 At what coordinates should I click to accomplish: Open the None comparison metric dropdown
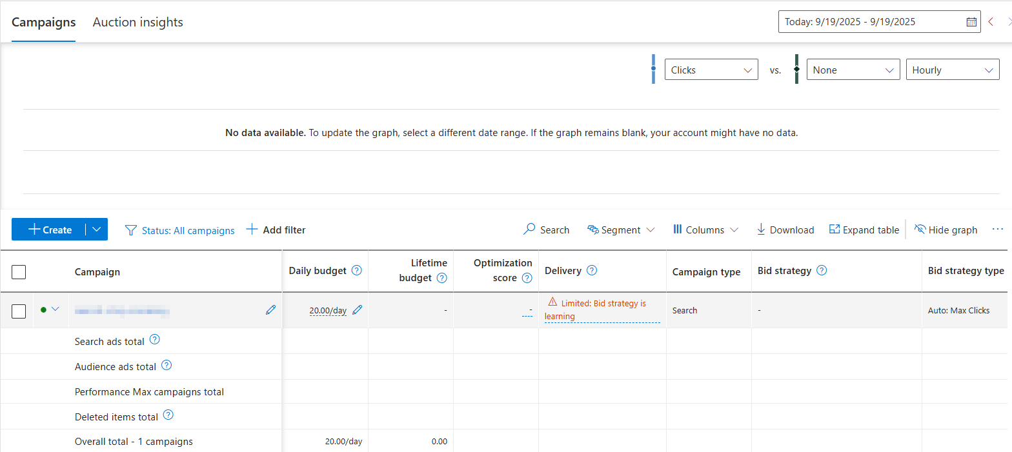[x=853, y=70]
